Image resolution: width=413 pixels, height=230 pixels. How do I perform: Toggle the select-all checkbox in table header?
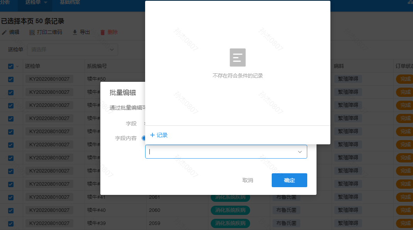11,66
